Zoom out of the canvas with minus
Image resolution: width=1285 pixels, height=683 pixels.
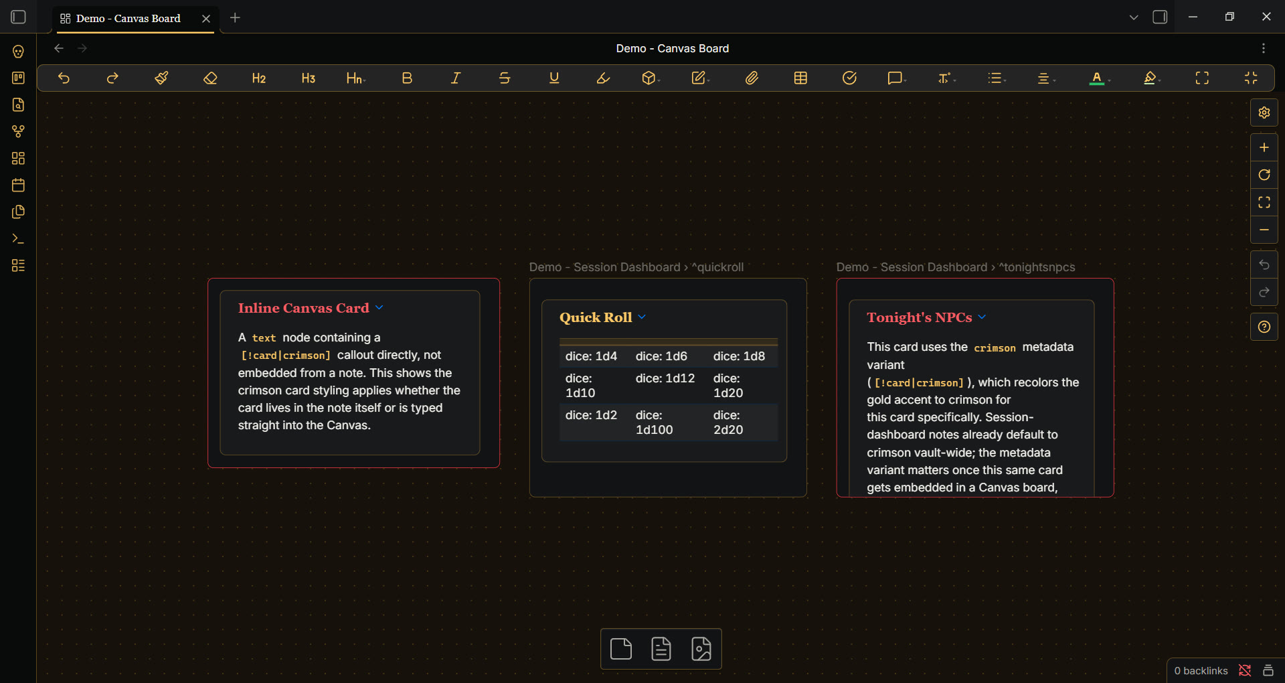coord(1264,230)
